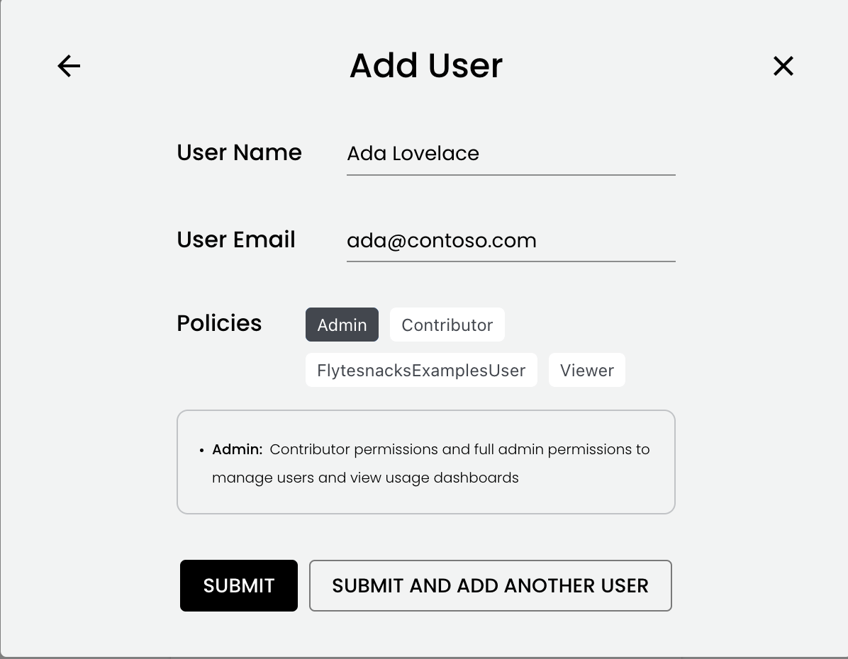
Task: Edit the User Email input field
Action: click(x=511, y=241)
